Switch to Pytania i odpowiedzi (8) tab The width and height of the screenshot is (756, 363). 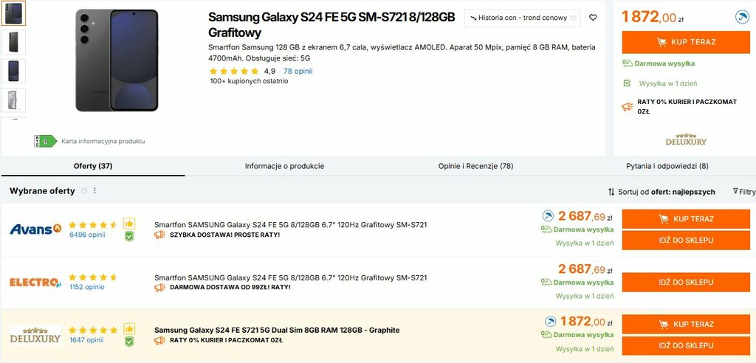coord(667,166)
